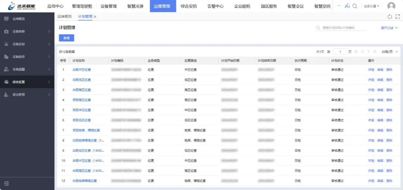Image resolution: width=403 pixels, height=190 pixels.
Task: Open the 达实大厦 building dropdown
Action: [x=371, y=6]
